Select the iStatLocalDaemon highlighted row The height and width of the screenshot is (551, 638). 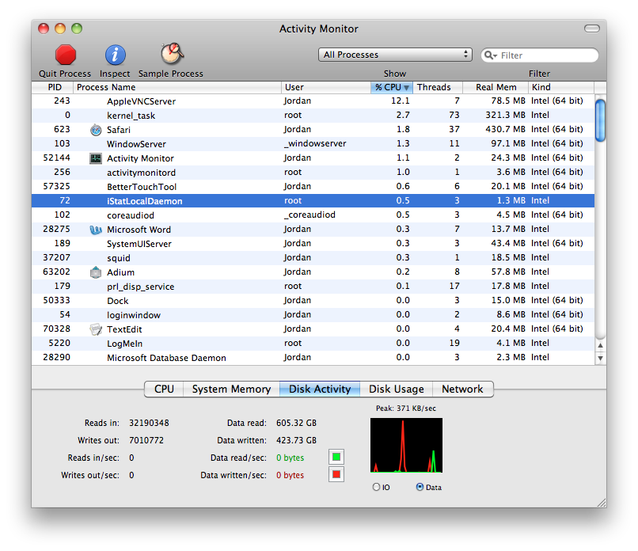tap(313, 200)
